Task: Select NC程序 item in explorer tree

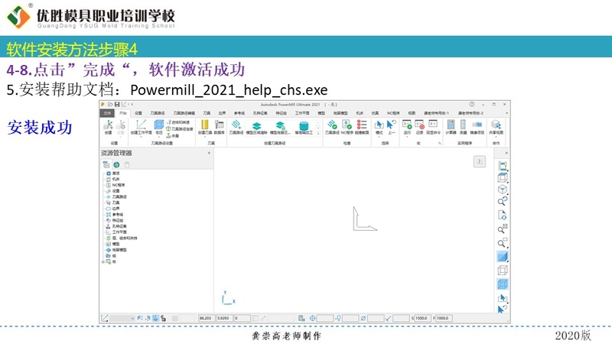Action: click(x=116, y=185)
